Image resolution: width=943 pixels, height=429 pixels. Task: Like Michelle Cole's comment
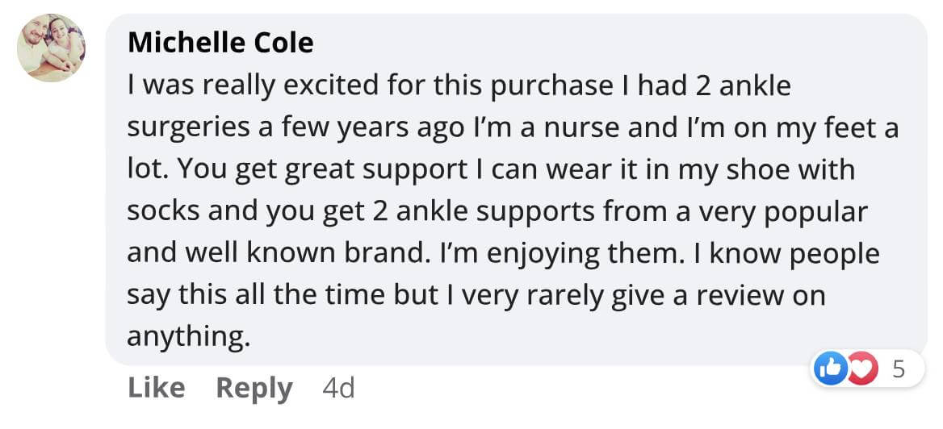156,388
